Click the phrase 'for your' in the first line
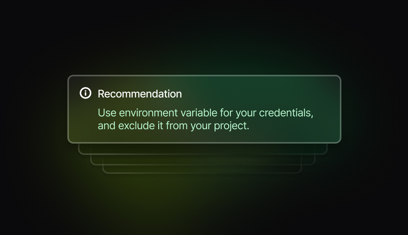Image resolution: width=408 pixels, height=235 pixels. [x=238, y=113]
